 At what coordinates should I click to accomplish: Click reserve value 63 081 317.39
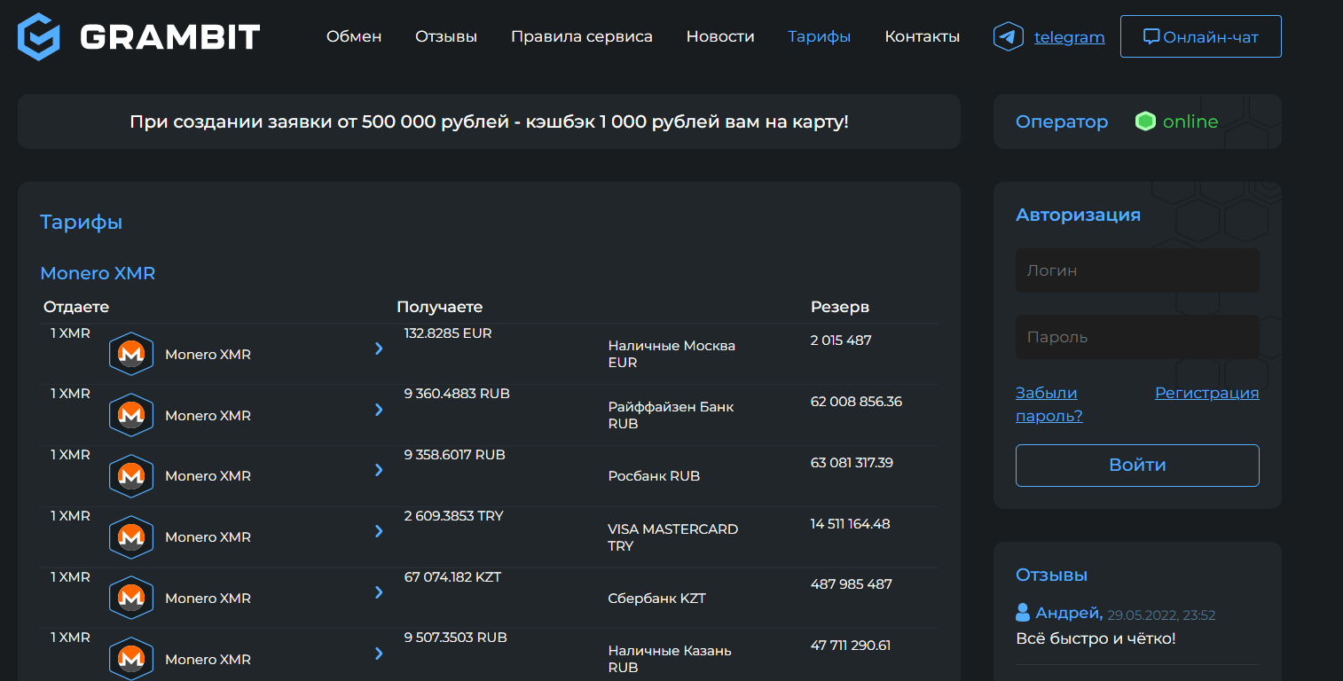tap(852, 463)
